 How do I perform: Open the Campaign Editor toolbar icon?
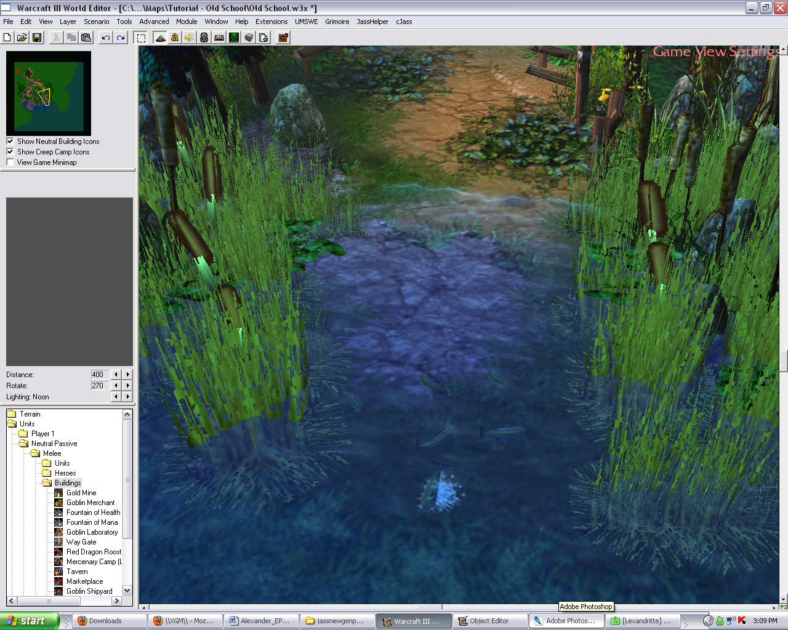point(219,38)
